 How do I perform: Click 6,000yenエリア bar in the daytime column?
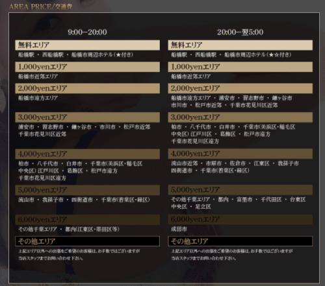click(88, 220)
